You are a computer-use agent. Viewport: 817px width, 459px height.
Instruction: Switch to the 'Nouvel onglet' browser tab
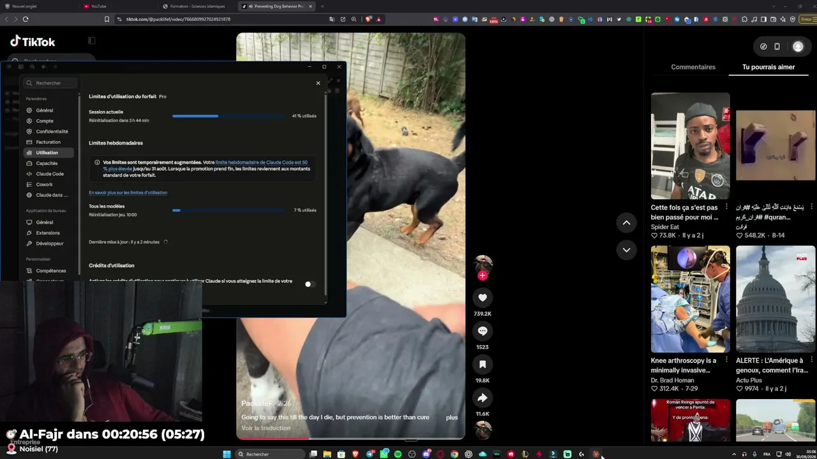pyautogui.click(x=40, y=6)
